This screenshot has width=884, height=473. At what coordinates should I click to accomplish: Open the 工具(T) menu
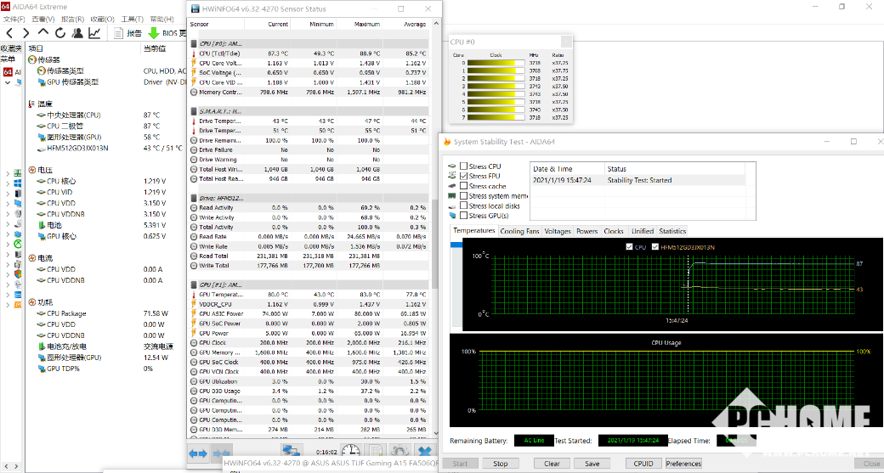click(x=132, y=20)
